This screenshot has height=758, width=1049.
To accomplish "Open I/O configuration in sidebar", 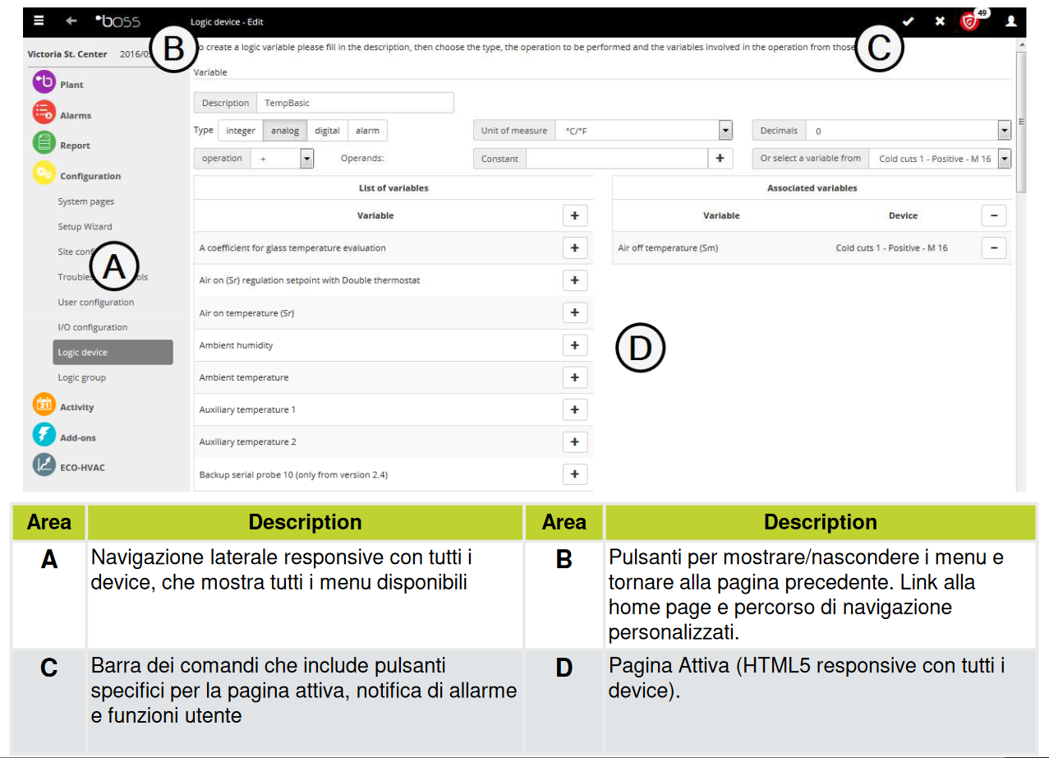I will 93,327.
